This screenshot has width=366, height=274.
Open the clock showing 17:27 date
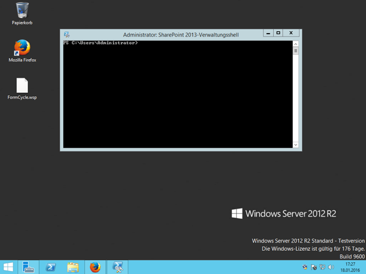point(350,267)
